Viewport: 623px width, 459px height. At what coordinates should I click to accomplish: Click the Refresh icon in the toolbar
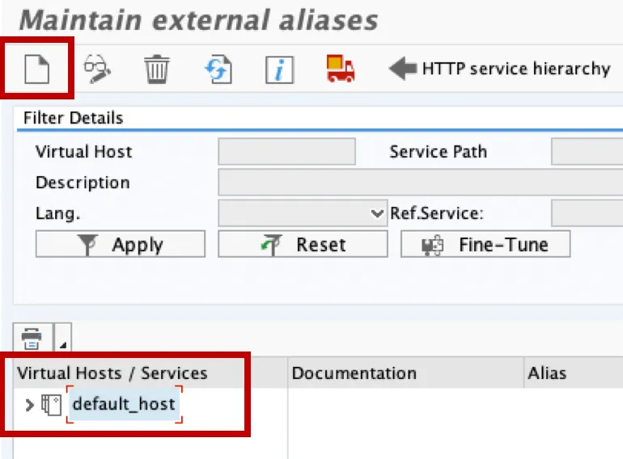click(218, 69)
